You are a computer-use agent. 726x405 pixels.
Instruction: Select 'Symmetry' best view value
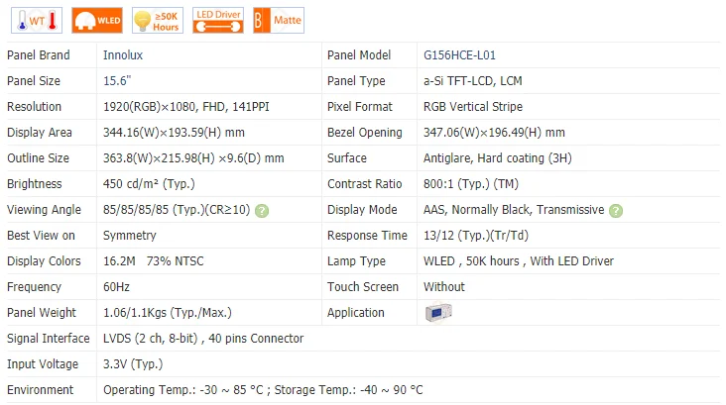click(x=130, y=236)
